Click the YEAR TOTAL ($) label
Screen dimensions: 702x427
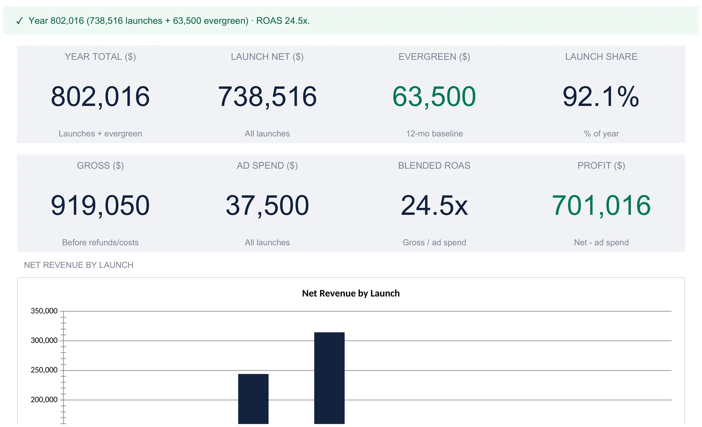(x=100, y=57)
